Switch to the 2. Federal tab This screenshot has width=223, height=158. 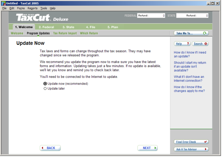[x=47, y=27]
